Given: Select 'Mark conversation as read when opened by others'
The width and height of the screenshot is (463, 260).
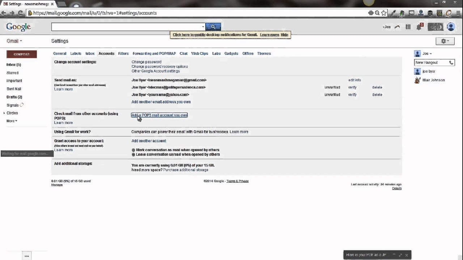Looking at the screenshot, I should (133, 150).
